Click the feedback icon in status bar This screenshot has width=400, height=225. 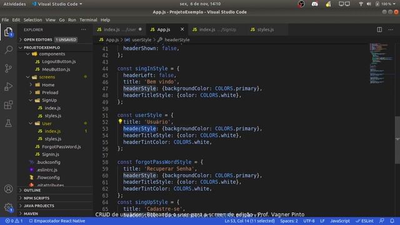(x=382, y=221)
